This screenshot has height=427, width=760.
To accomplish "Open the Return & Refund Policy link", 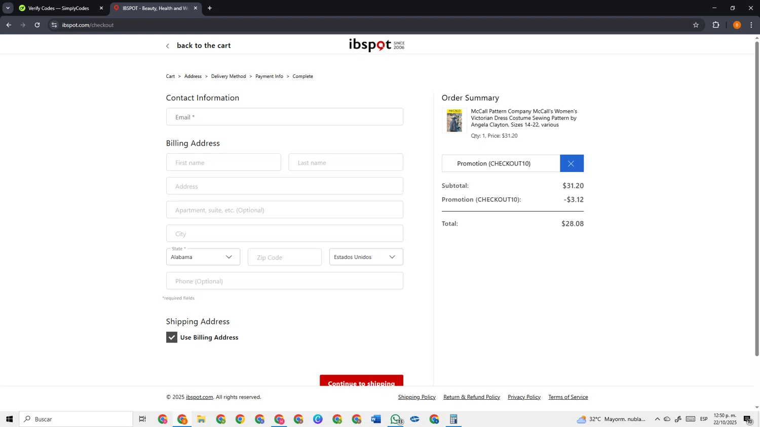I will click(x=472, y=397).
